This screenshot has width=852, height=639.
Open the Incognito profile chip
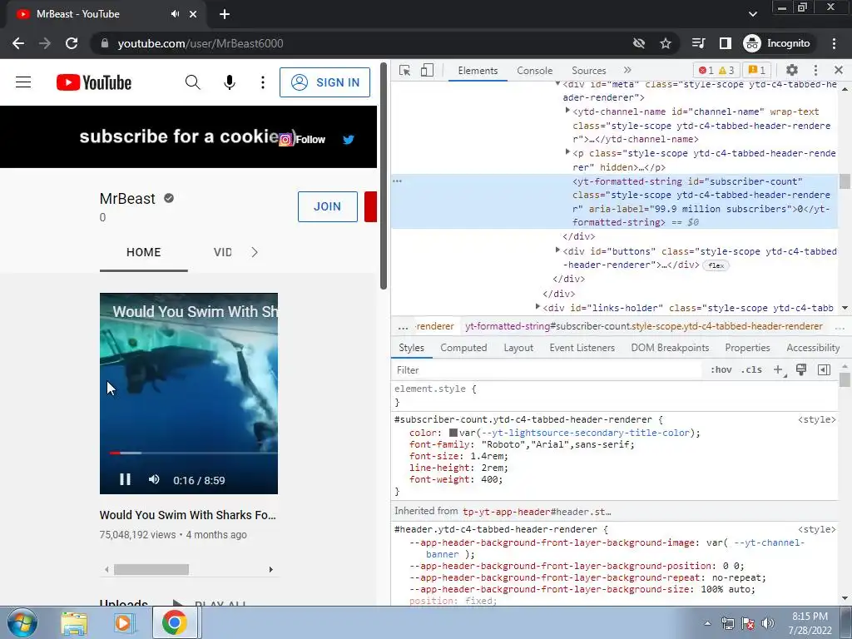[777, 43]
